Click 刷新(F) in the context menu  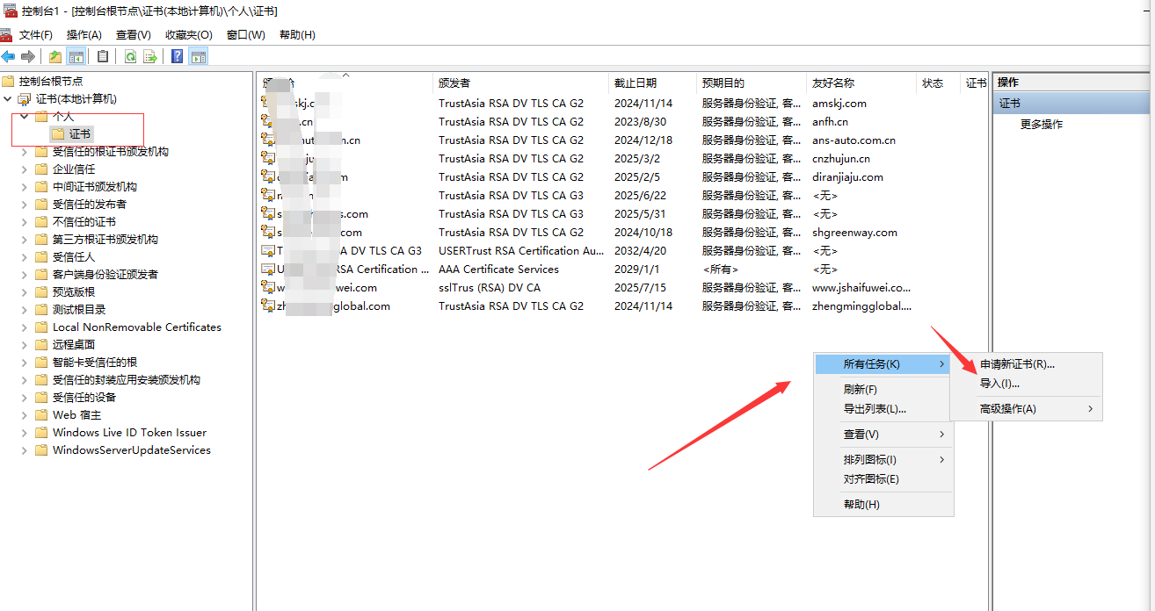click(860, 390)
